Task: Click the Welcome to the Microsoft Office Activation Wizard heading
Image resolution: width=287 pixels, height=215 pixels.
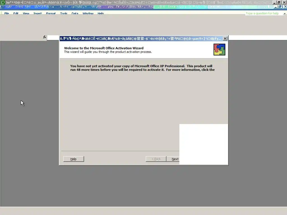Action: 104,48
